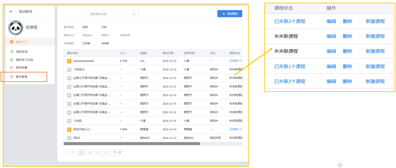Click the 素材管理 sidebar icon

pos(12,77)
